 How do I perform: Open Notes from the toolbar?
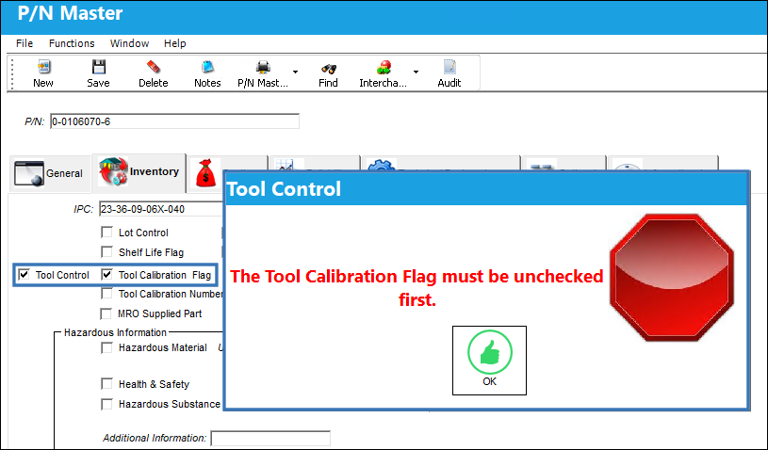(207, 73)
